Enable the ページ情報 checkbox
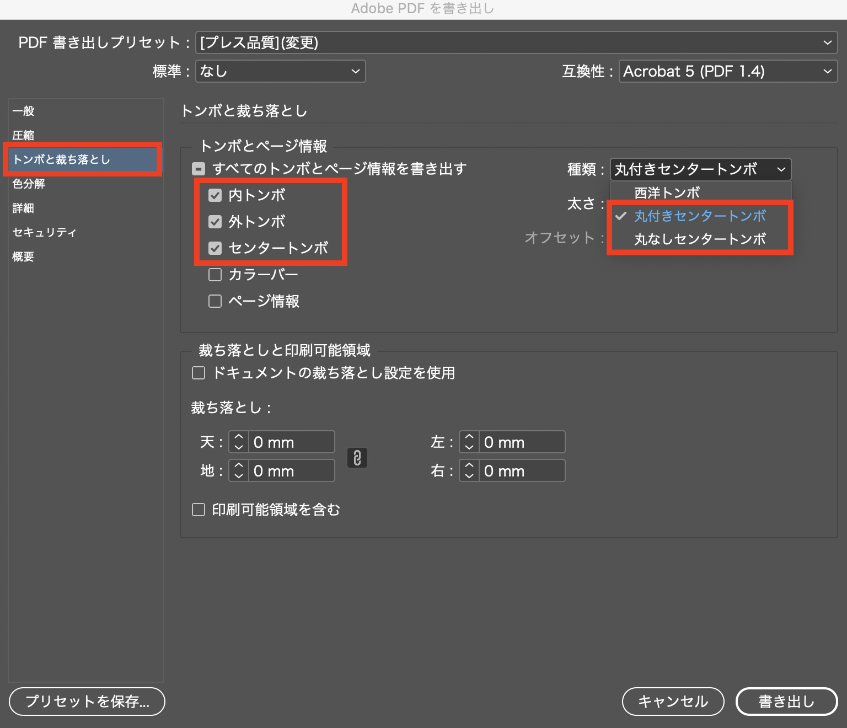Screen dimensions: 847x728 (x=215, y=301)
